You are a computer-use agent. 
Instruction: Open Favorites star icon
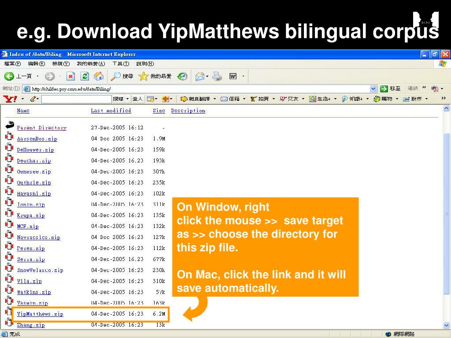pyautogui.click(x=143, y=76)
